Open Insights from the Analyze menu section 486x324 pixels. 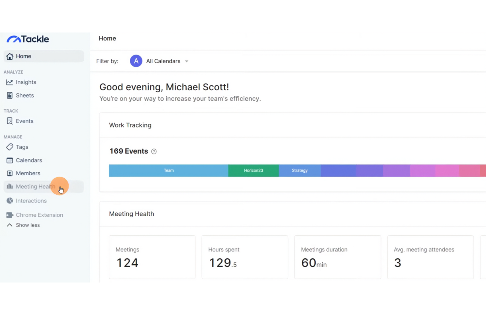coord(26,82)
